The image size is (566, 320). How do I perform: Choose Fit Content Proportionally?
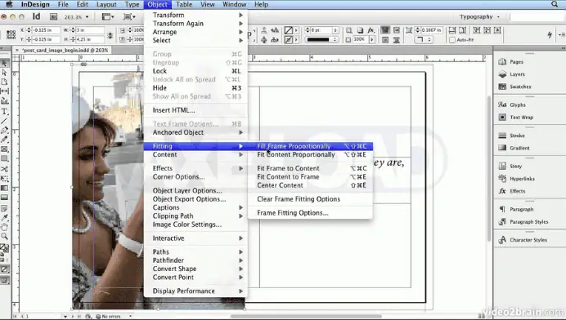click(x=311, y=154)
